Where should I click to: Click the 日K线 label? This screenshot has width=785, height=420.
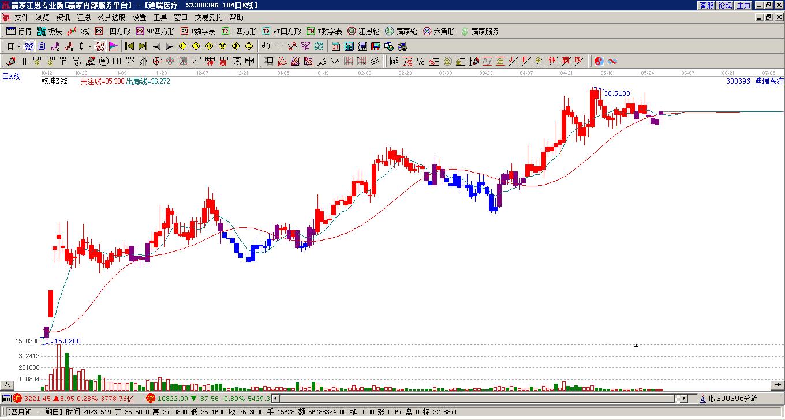tap(11, 76)
